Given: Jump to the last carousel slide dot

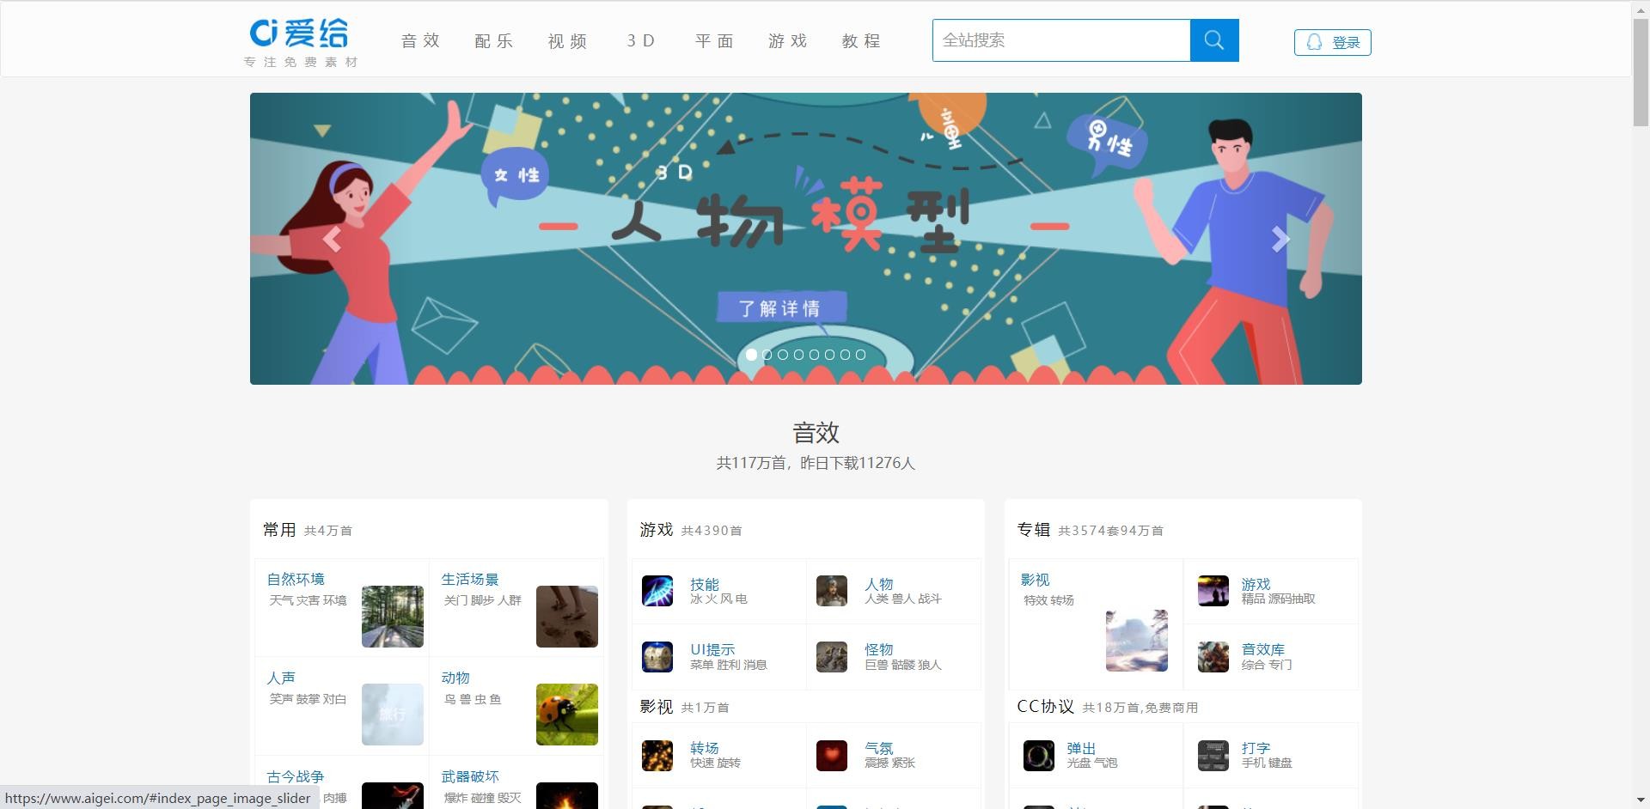Looking at the screenshot, I should coord(860,355).
